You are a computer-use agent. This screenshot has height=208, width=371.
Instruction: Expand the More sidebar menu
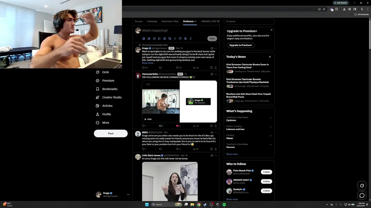(103, 122)
